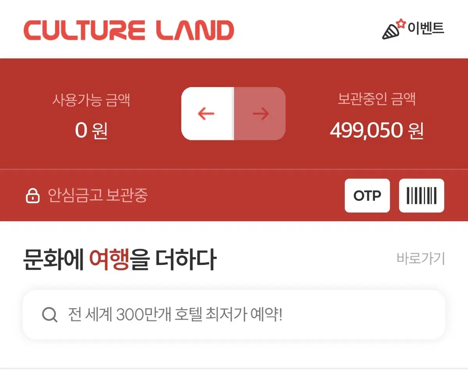
Task: Select the 0 원 available amount
Action: (x=91, y=131)
